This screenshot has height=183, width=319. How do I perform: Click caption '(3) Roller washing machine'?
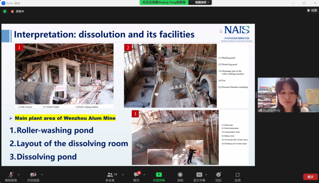coord(87,107)
